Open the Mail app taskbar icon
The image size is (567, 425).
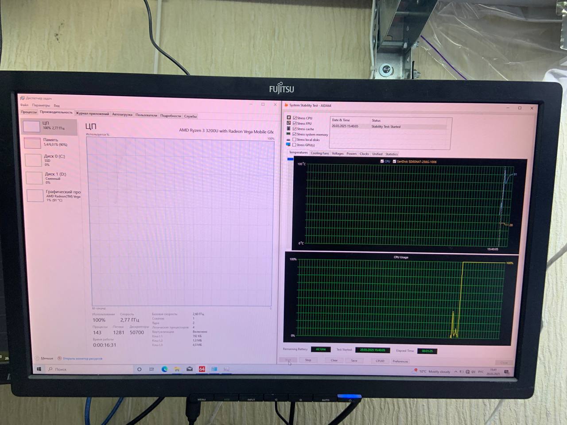click(190, 369)
